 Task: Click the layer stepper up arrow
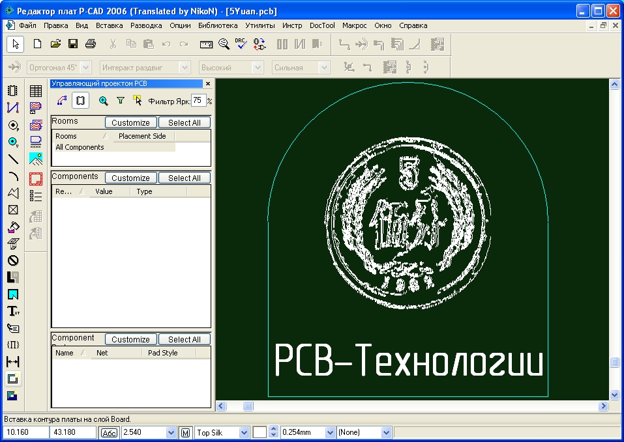pyautogui.click(x=273, y=429)
